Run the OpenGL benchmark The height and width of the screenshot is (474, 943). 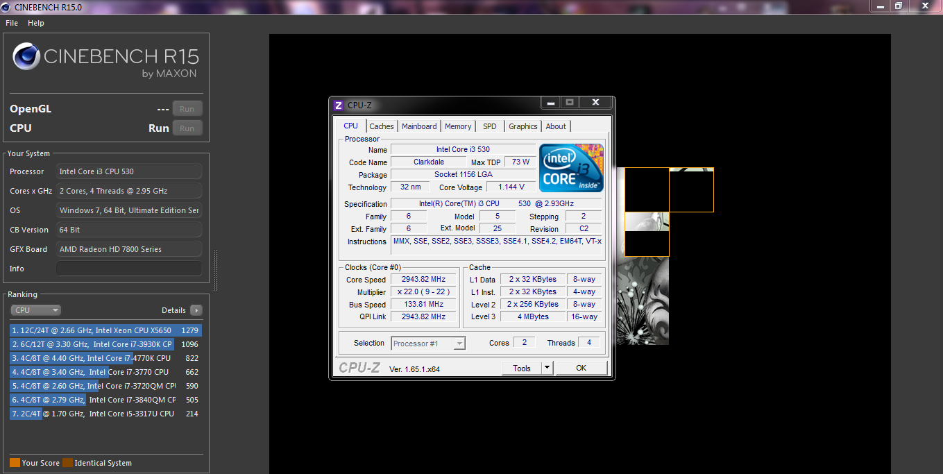(187, 109)
